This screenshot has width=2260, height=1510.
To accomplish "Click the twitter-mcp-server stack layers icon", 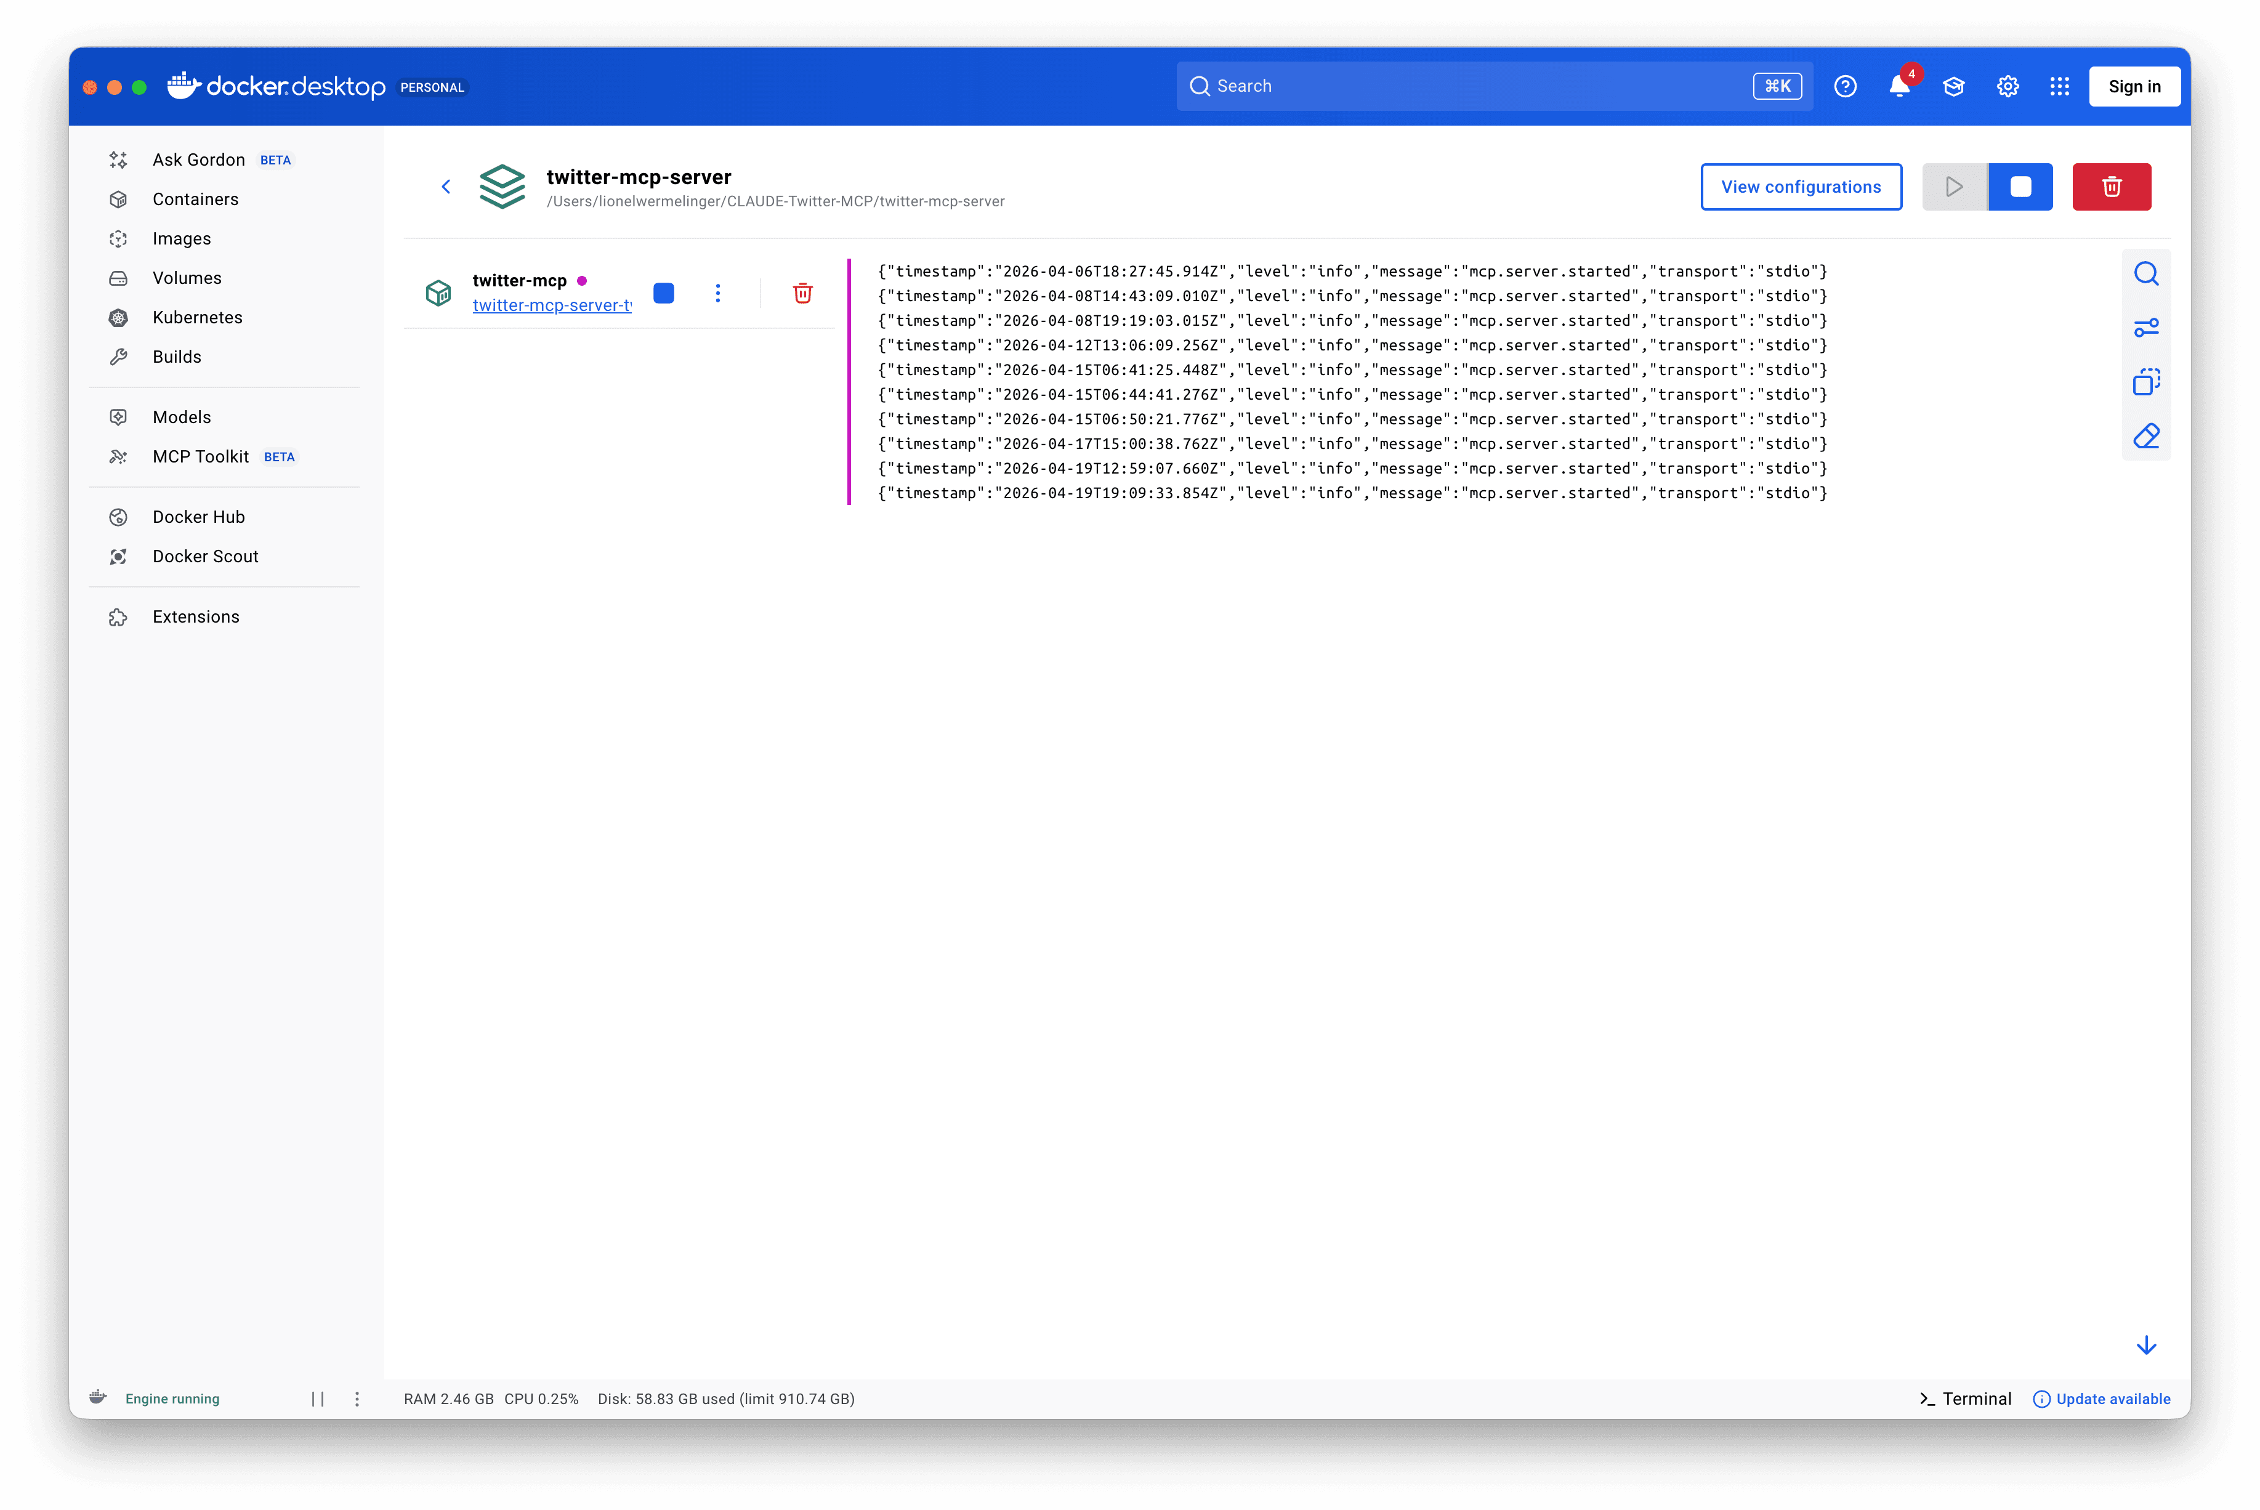I will click(502, 187).
